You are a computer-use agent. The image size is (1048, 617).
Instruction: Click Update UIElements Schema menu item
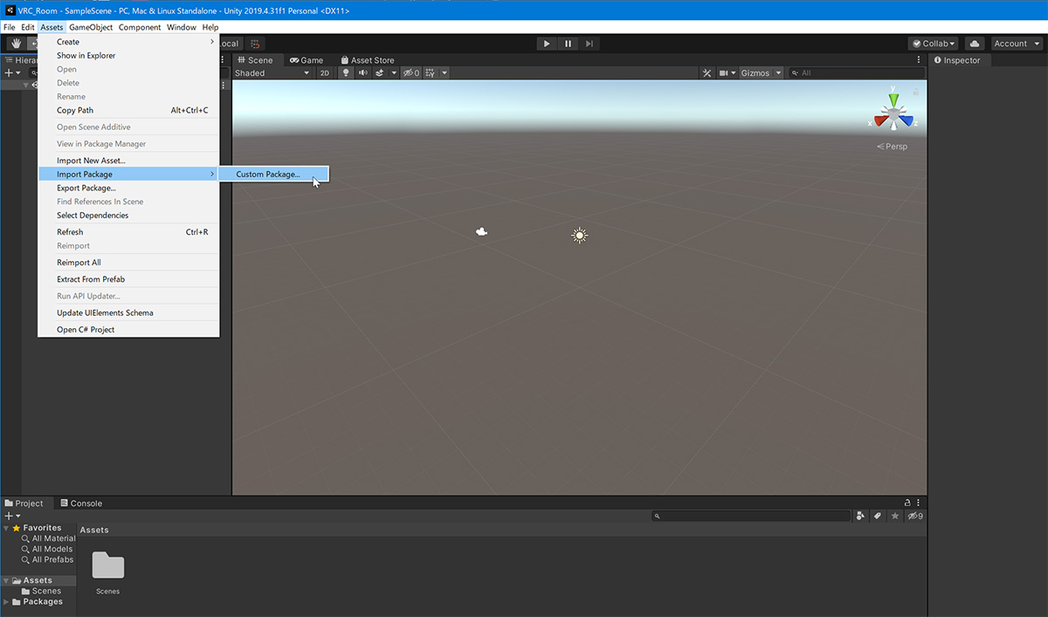(128, 312)
